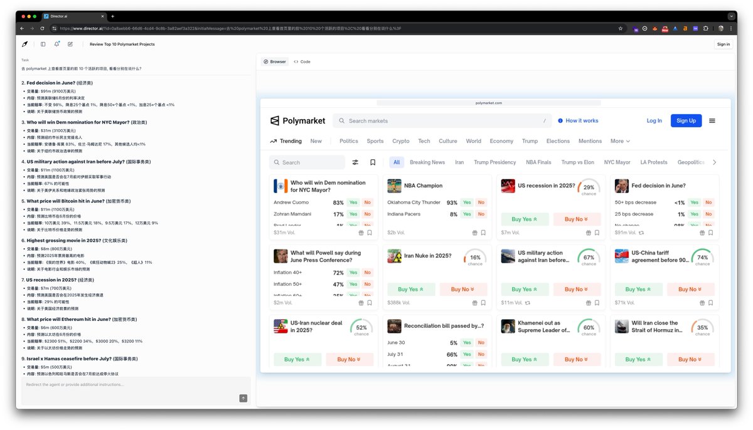Show more topic chips with the right chevron
This screenshot has width=753, height=430.
[x=714, y=162]
